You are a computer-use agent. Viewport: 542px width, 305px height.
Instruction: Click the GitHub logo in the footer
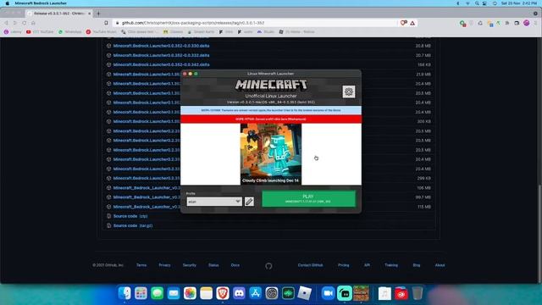pos(268,266)
